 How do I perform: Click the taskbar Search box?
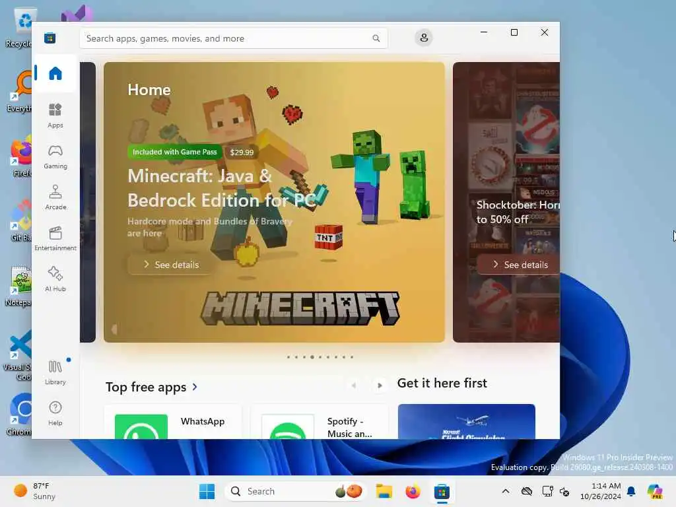coord(295,491)
